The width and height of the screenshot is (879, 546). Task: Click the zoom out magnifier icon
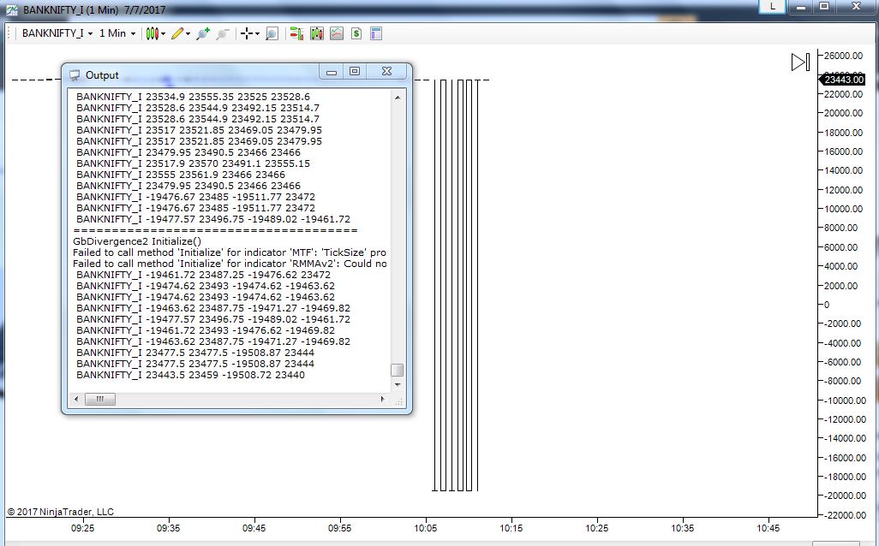coord(223,33)
